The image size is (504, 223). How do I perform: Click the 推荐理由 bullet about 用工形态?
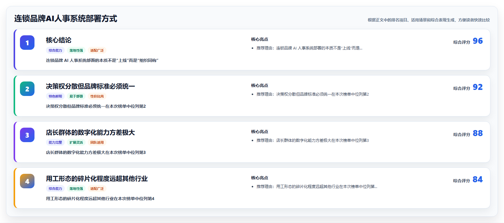tap(317, 186)
